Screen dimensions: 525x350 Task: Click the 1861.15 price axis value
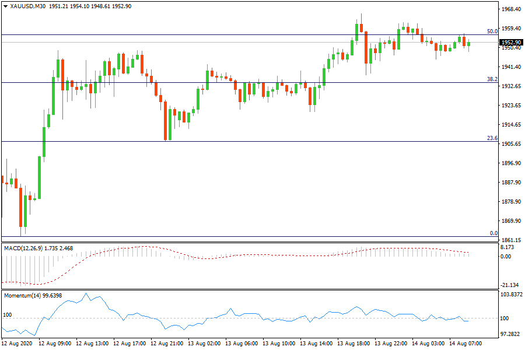(511, 240)
